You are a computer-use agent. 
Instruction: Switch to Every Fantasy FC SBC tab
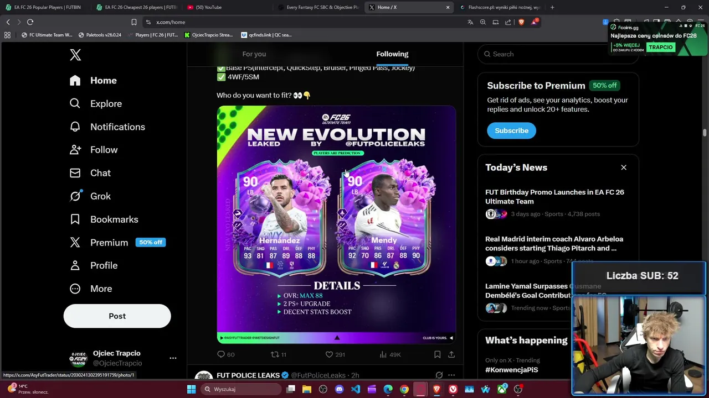(317, 7)
